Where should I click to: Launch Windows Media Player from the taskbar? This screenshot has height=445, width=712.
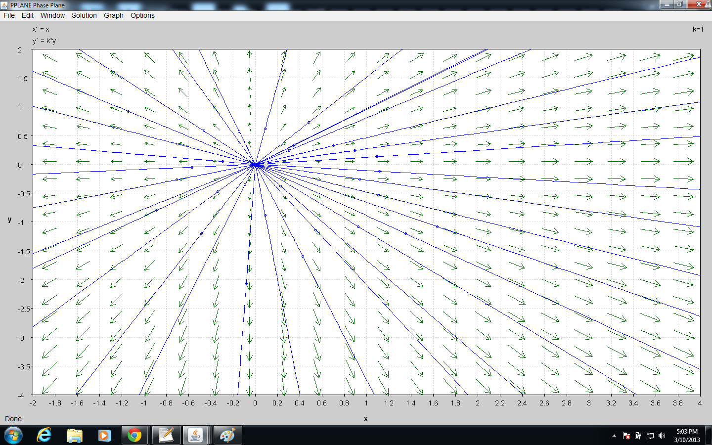(x=104, y=435)
